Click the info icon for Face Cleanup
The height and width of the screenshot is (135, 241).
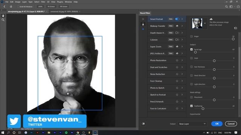pyautogui.click(x=177, y=81)
